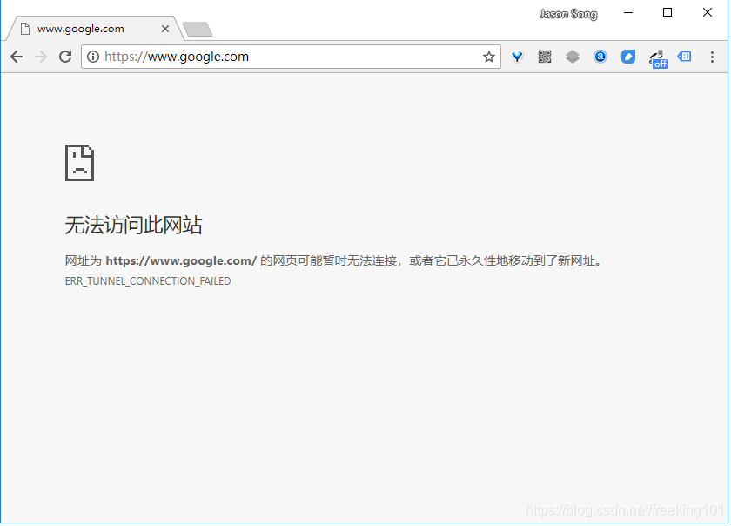Image resolution: width=731 pixels, height=526 pixels.
Task: Open the QR code extension
Action: 545,57
